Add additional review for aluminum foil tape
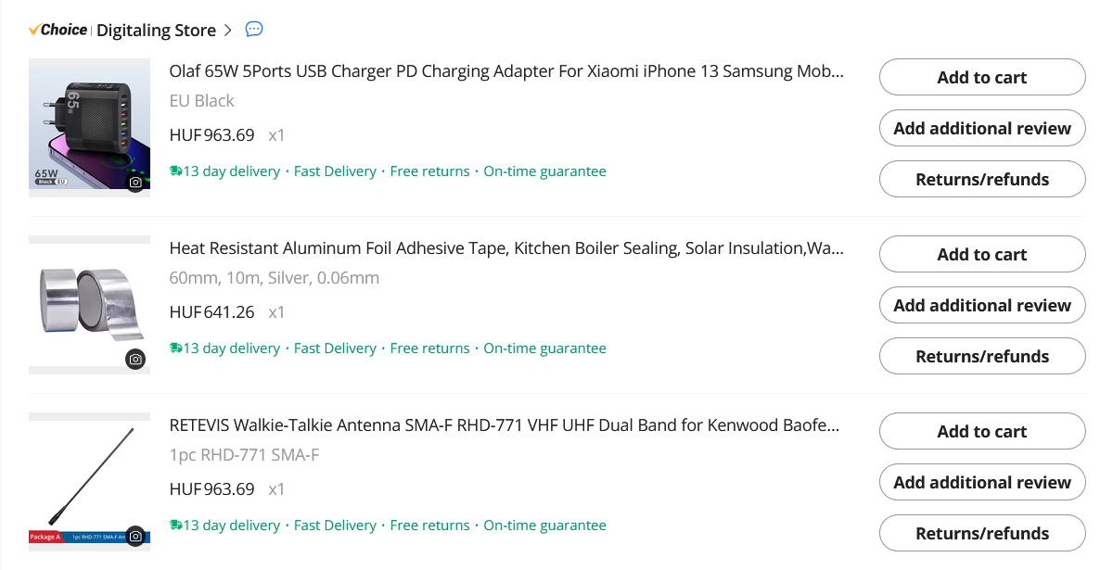 coord(981,306)
